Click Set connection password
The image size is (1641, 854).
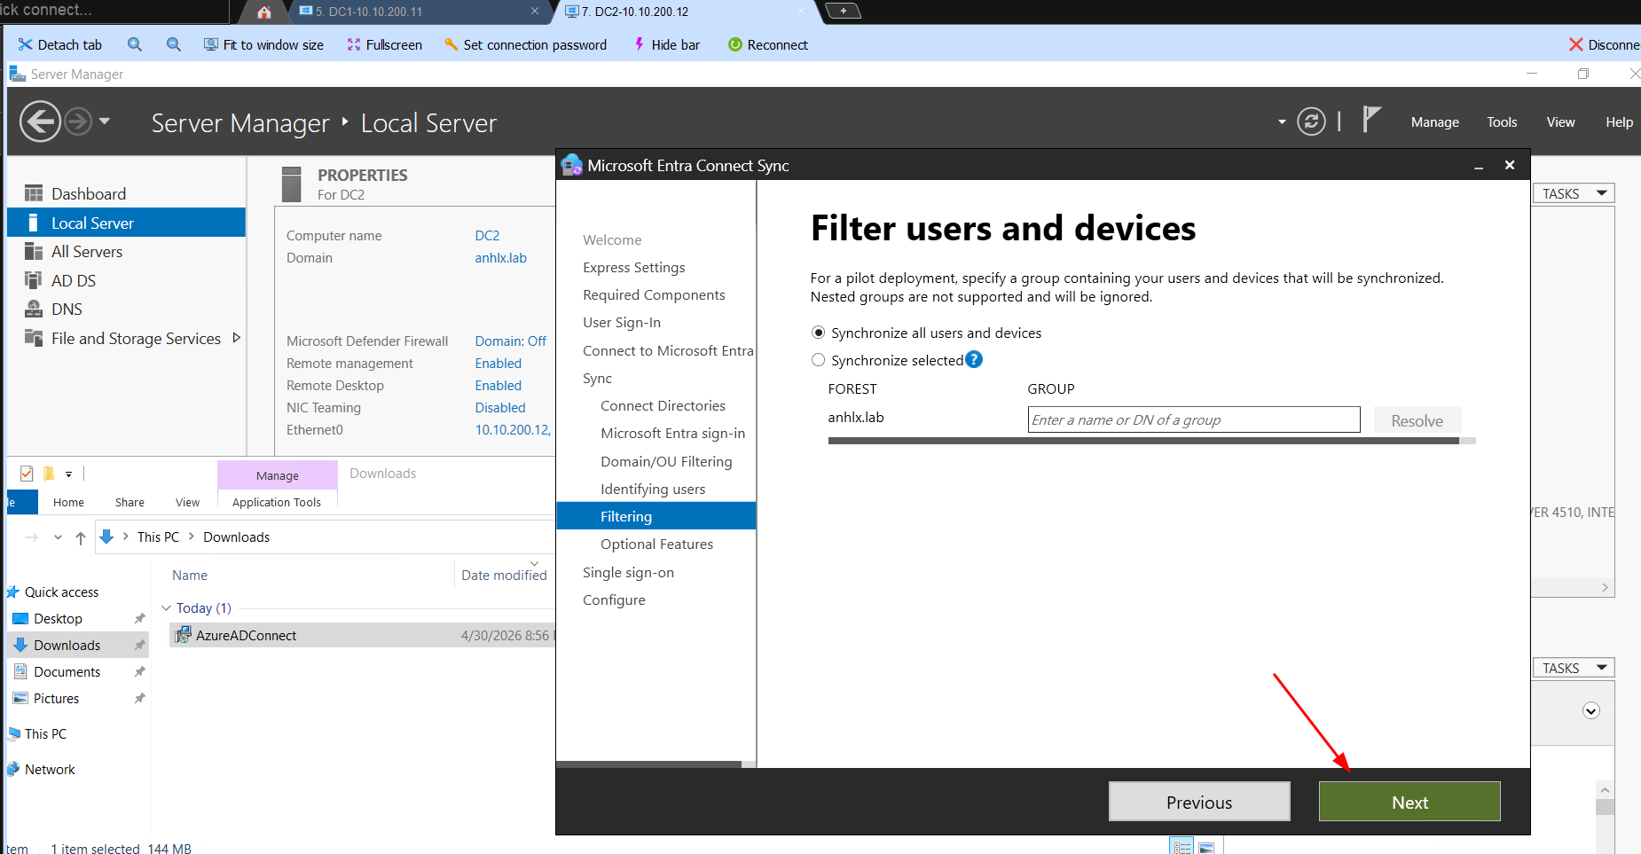tap(525, 44)
